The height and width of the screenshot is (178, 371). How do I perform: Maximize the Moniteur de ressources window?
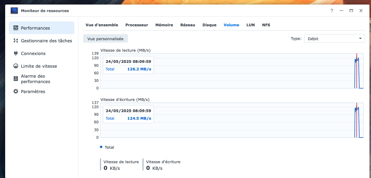pyautogui.click(x=351, y=11)
